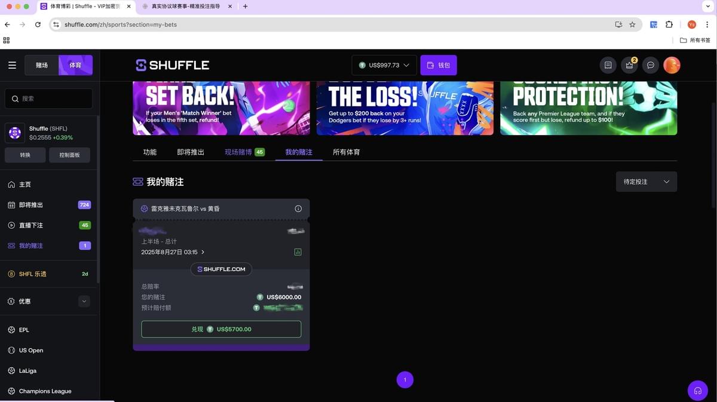Image resolution: width=717 pixels, height=402 pixels.
Task: Open the 控制面板 dashboard button
Action: tap(70, 155)
